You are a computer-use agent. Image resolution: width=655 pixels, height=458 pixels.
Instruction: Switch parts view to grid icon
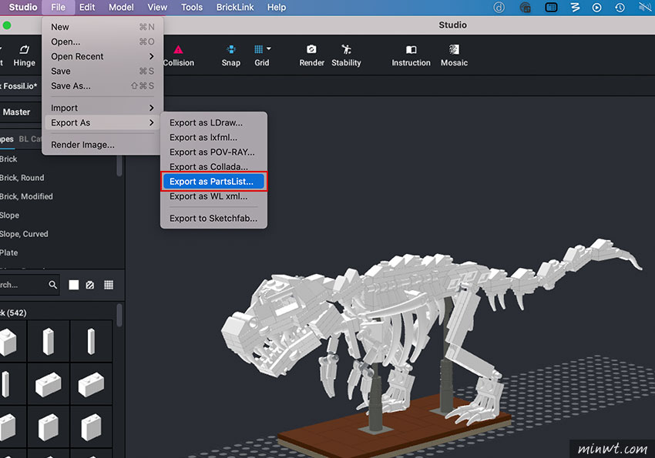[109, 285]
